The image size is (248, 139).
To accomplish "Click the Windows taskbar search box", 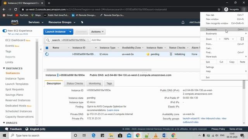I will (40, 136).
